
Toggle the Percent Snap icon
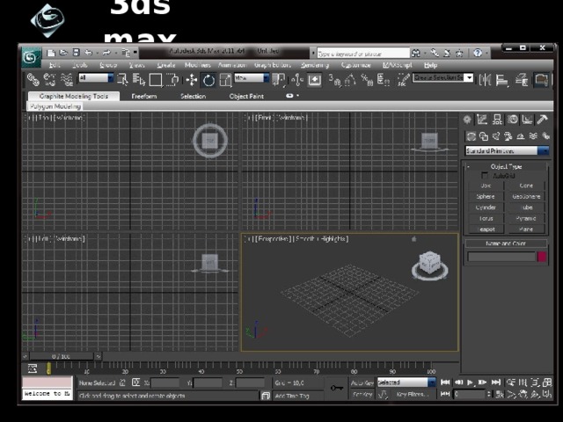[x=367, y=80]
